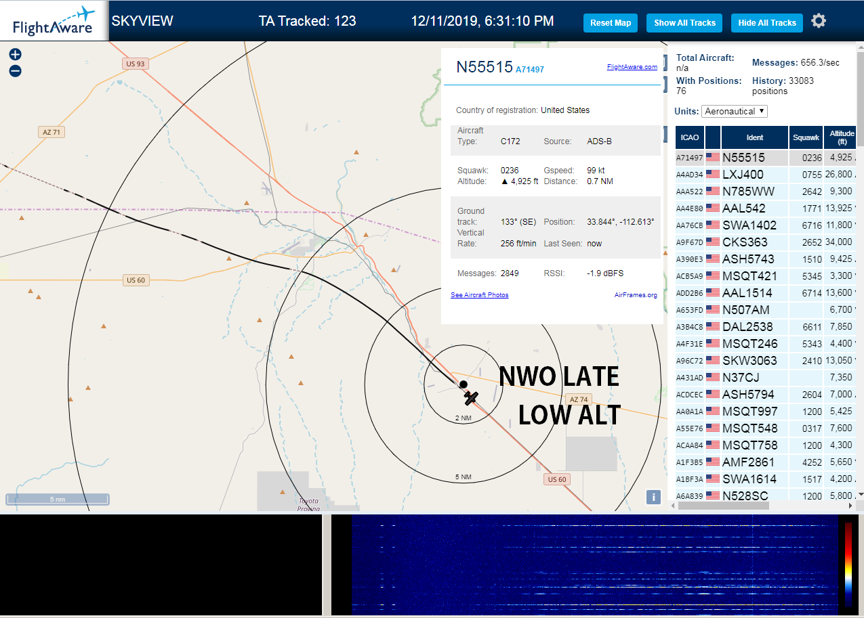Screen dimensions: 864x618
Task: Click the left arrow of horizontal table scrollbar
Action: [673, 505]
